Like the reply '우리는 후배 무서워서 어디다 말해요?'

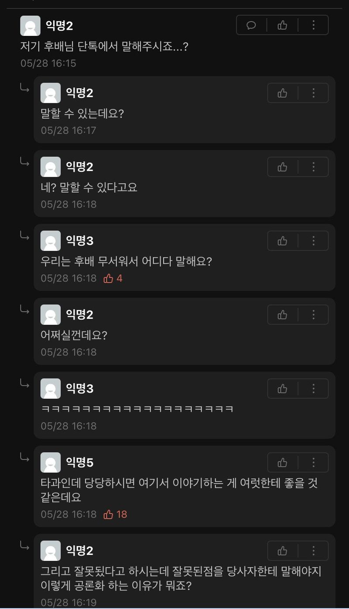click(282, 241)
